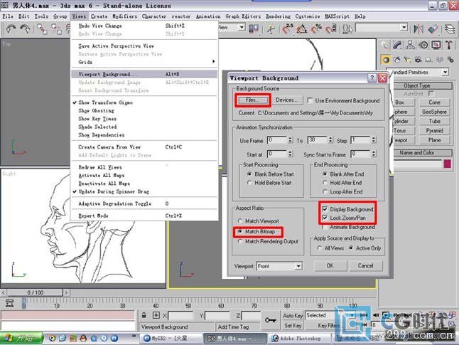Select the Select and Link tool icon
The height and width of the screenshot is (345, 459).
[42, 29]
